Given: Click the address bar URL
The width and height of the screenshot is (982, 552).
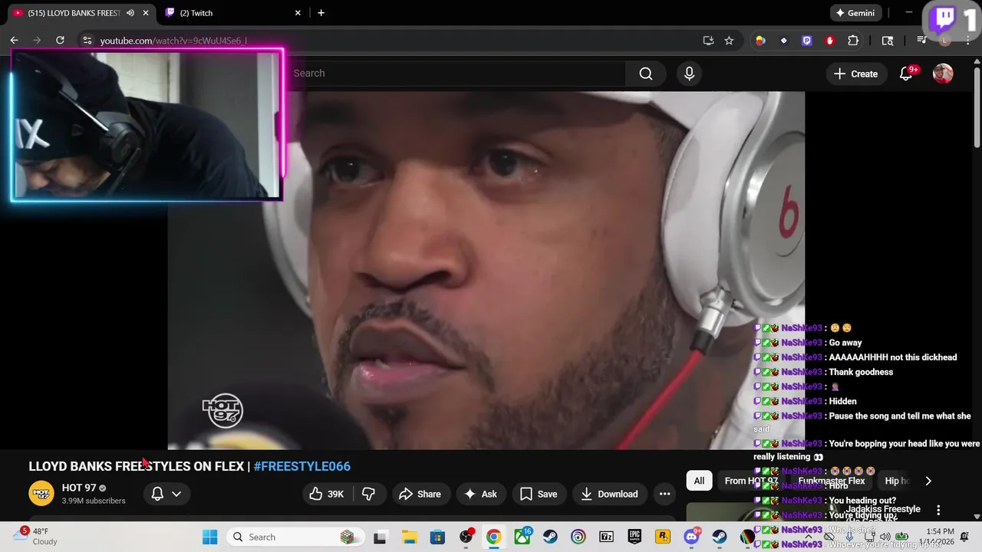Looking at the screenshot, I should [x=173, y=41].
